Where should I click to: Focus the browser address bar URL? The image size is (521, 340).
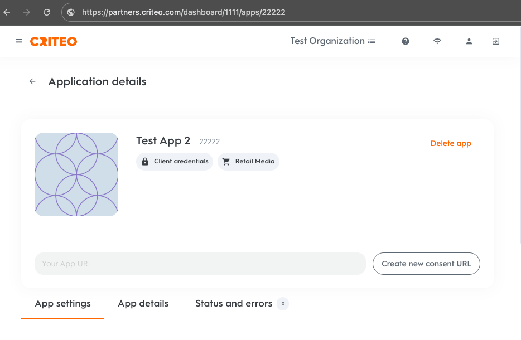click(184, 12)
